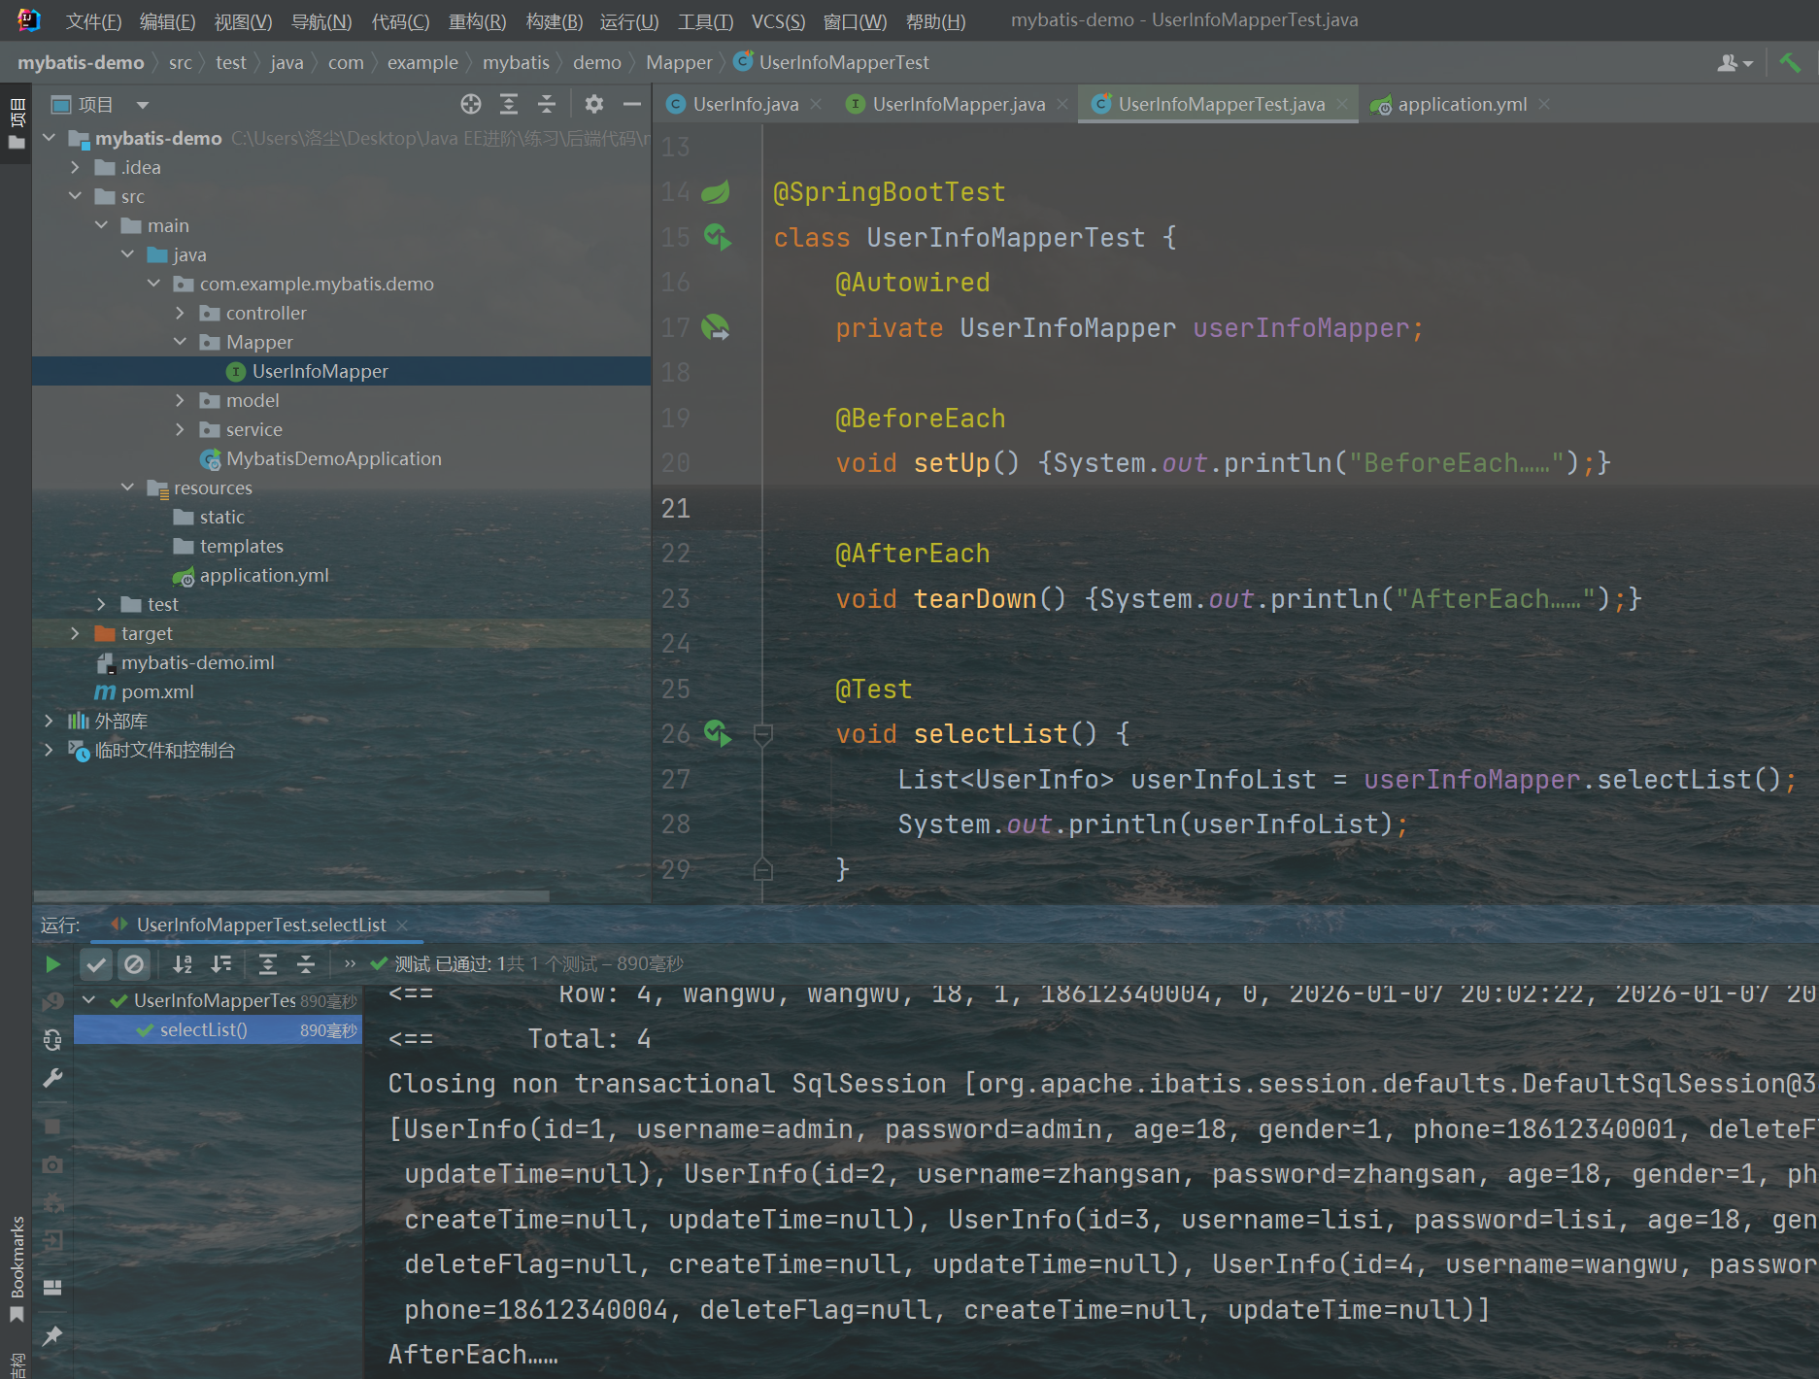Select the selectList() test result row
The width and height of the screenshot is (1819, 1379).
218,1029
